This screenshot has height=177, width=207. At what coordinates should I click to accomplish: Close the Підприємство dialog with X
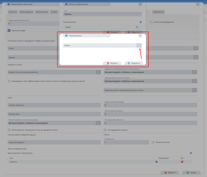(140, 36)
